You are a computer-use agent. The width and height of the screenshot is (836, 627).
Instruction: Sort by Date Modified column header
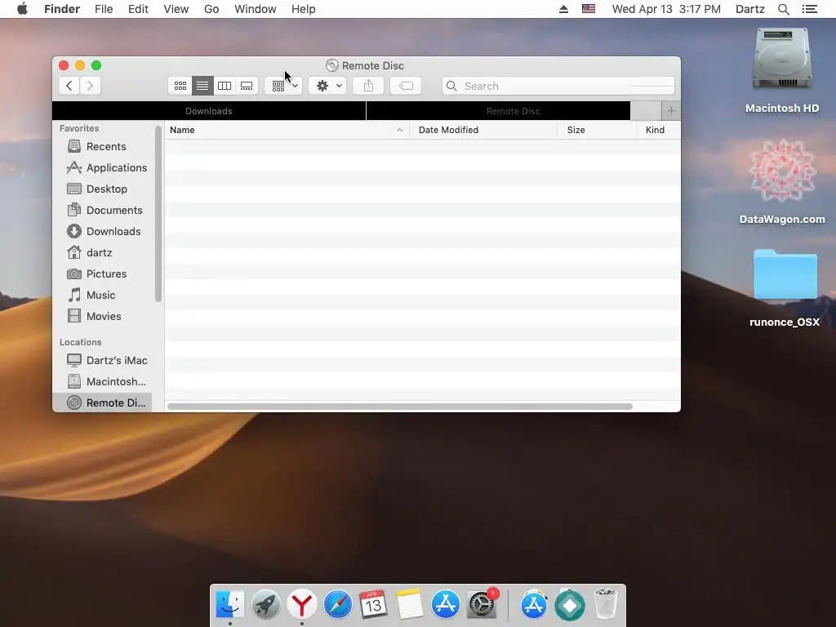[x=483, y=130]
